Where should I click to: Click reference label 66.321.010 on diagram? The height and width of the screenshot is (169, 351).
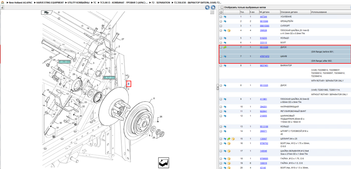pyautogui.click(x=109, y=77)
